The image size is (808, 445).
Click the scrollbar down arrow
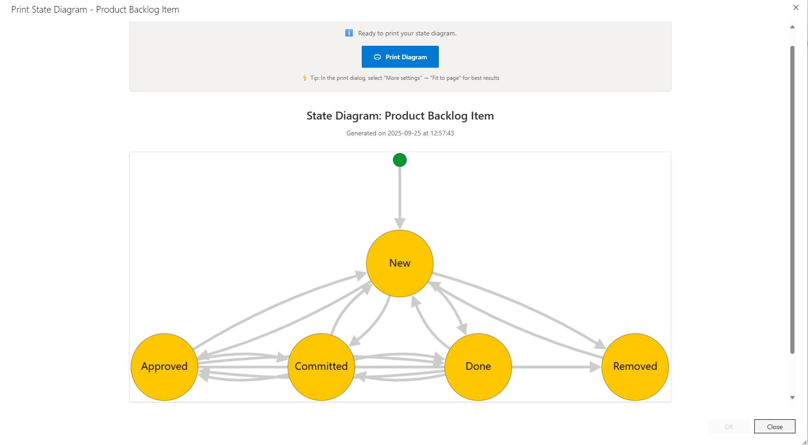point(792,398)
